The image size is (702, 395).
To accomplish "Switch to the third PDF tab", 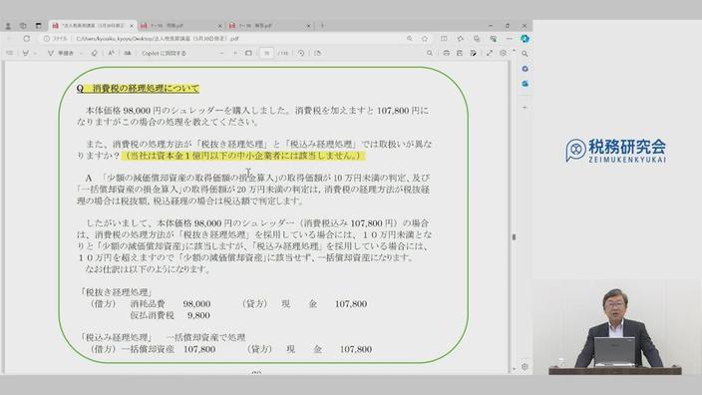I will [270, 26].
